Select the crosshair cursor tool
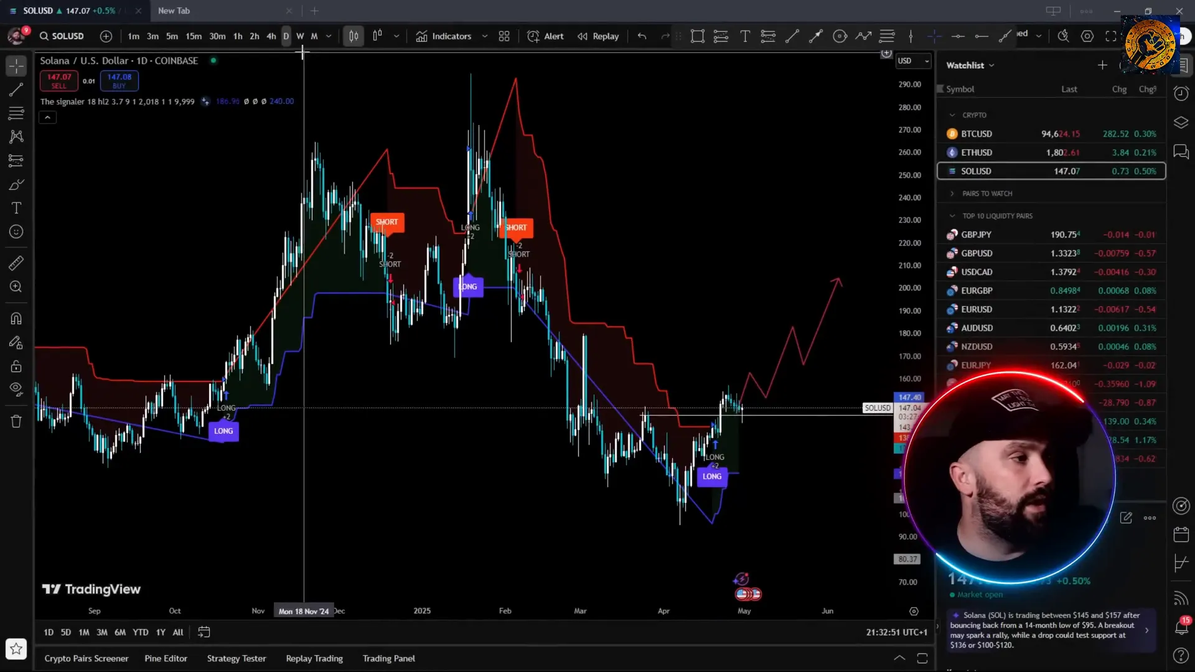This screenshot has height=672, width=1195. (16, 65)
